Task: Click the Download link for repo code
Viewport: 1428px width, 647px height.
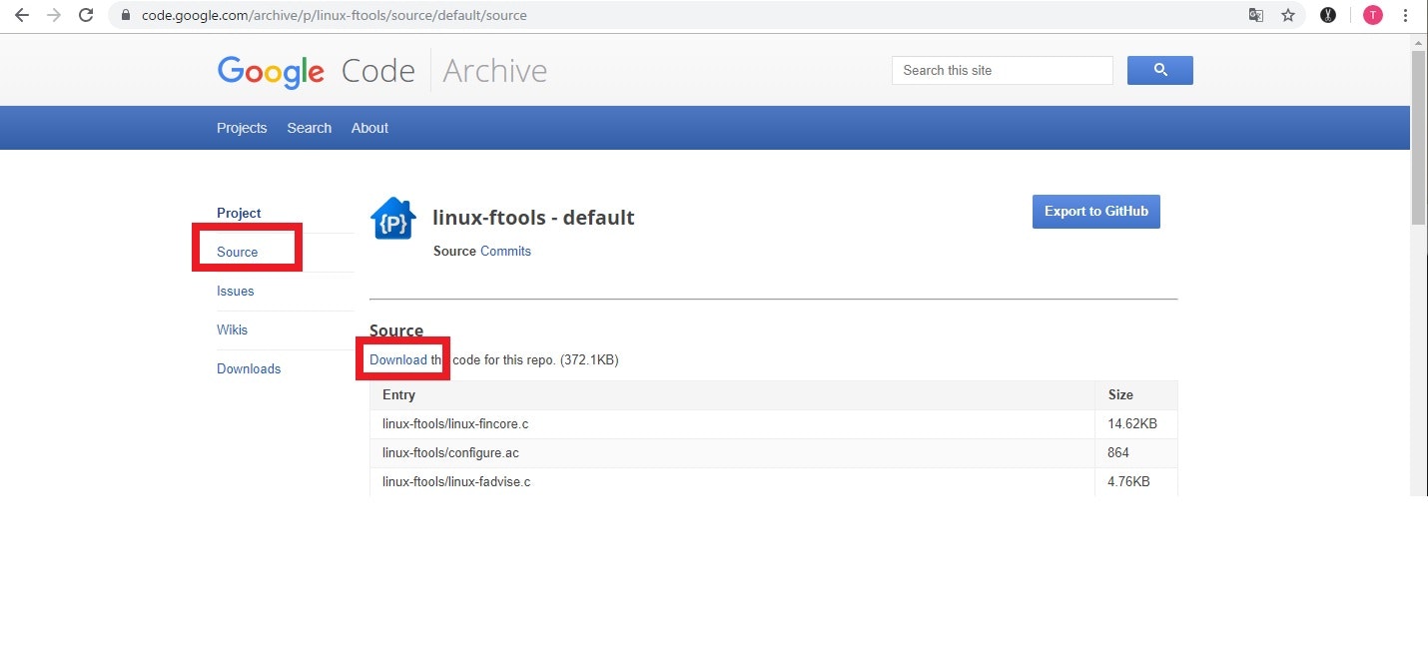Action: tap(398, 359)
